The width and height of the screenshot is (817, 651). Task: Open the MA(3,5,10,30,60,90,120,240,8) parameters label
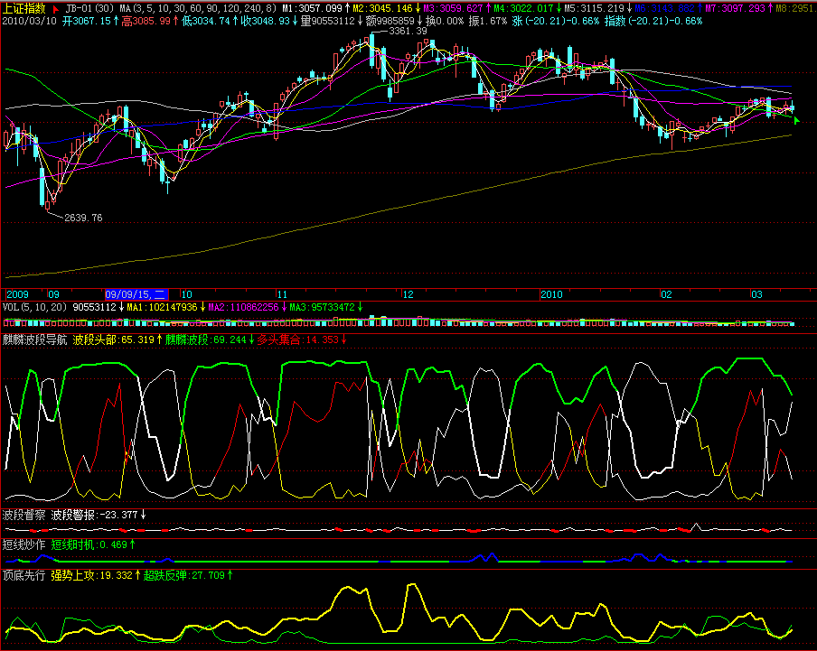tap(198, 8)
